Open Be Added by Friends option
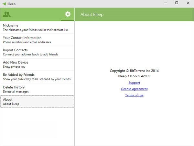 38,77
